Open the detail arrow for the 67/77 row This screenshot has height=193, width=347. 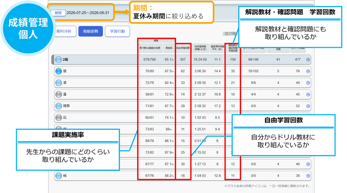308,164
